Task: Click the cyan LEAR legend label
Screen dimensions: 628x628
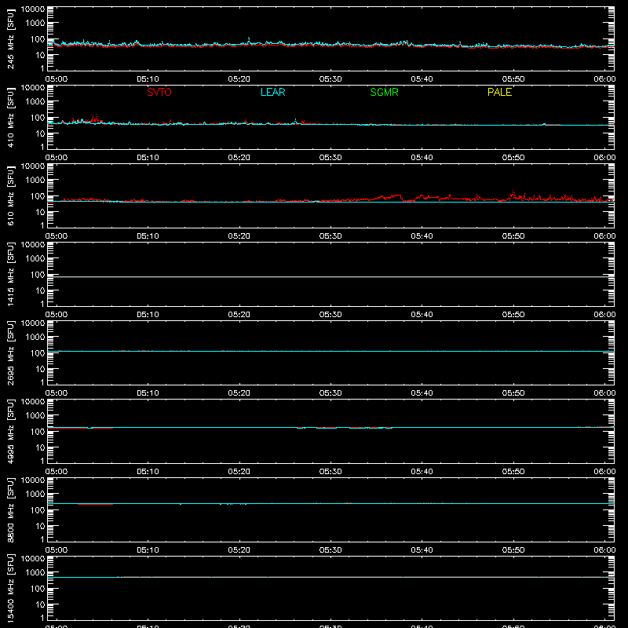Action: coord(272,92)
